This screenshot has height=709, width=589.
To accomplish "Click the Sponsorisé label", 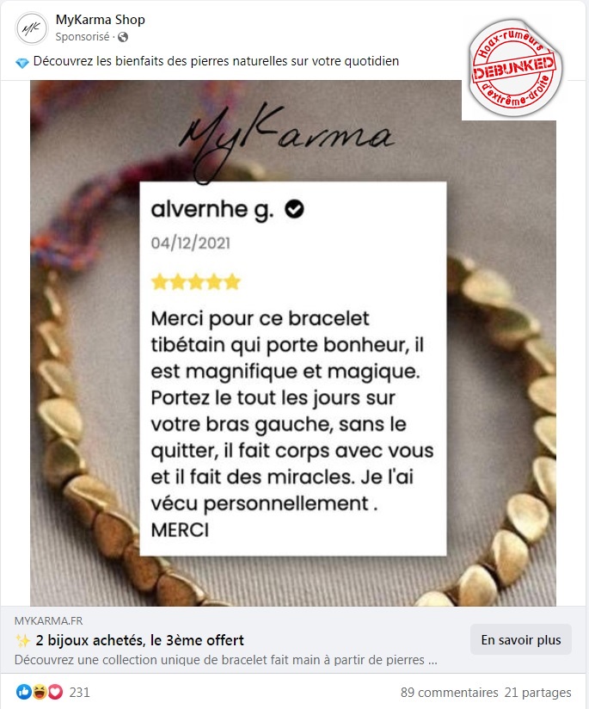I will click(x=83, y=37).
